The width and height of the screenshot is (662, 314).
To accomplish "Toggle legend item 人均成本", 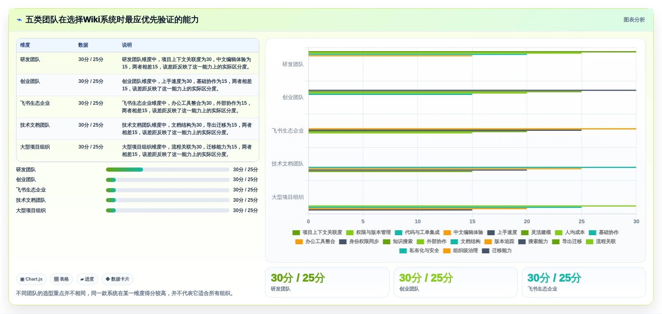I will (x=569, y=233).
